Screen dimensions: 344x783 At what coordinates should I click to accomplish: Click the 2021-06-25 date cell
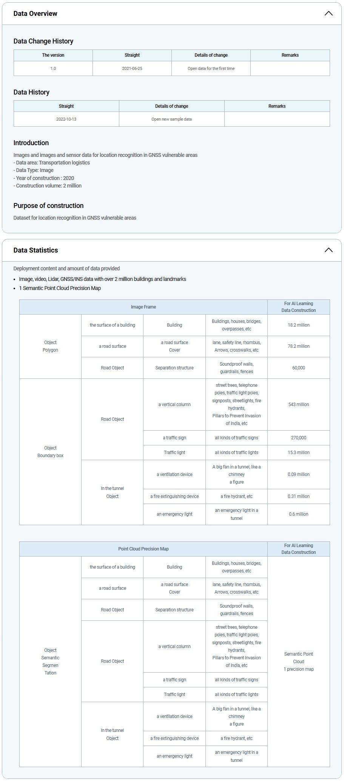[132, 69]
